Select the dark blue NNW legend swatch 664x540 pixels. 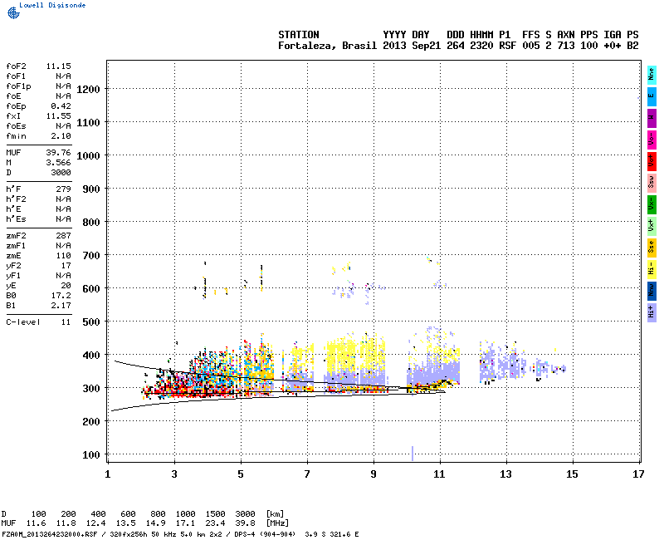tap(652, 291)
